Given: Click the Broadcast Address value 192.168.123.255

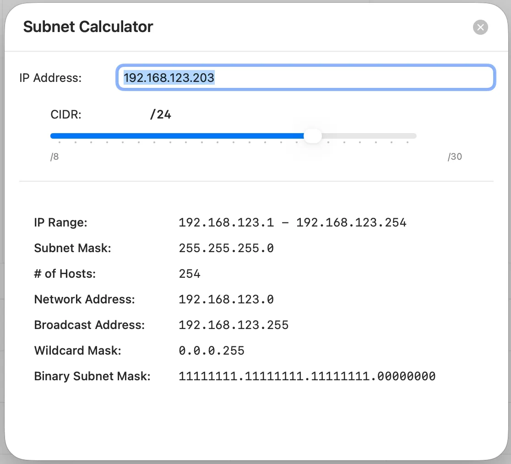Looking at the screenshot, I should point(234,325).
